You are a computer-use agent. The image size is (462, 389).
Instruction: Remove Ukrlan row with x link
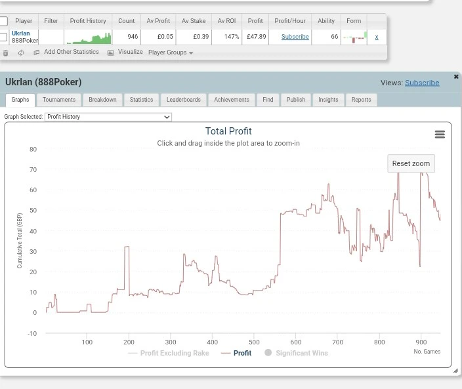376,37
